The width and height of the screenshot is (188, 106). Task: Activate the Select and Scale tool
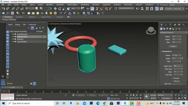click(64, 9)
